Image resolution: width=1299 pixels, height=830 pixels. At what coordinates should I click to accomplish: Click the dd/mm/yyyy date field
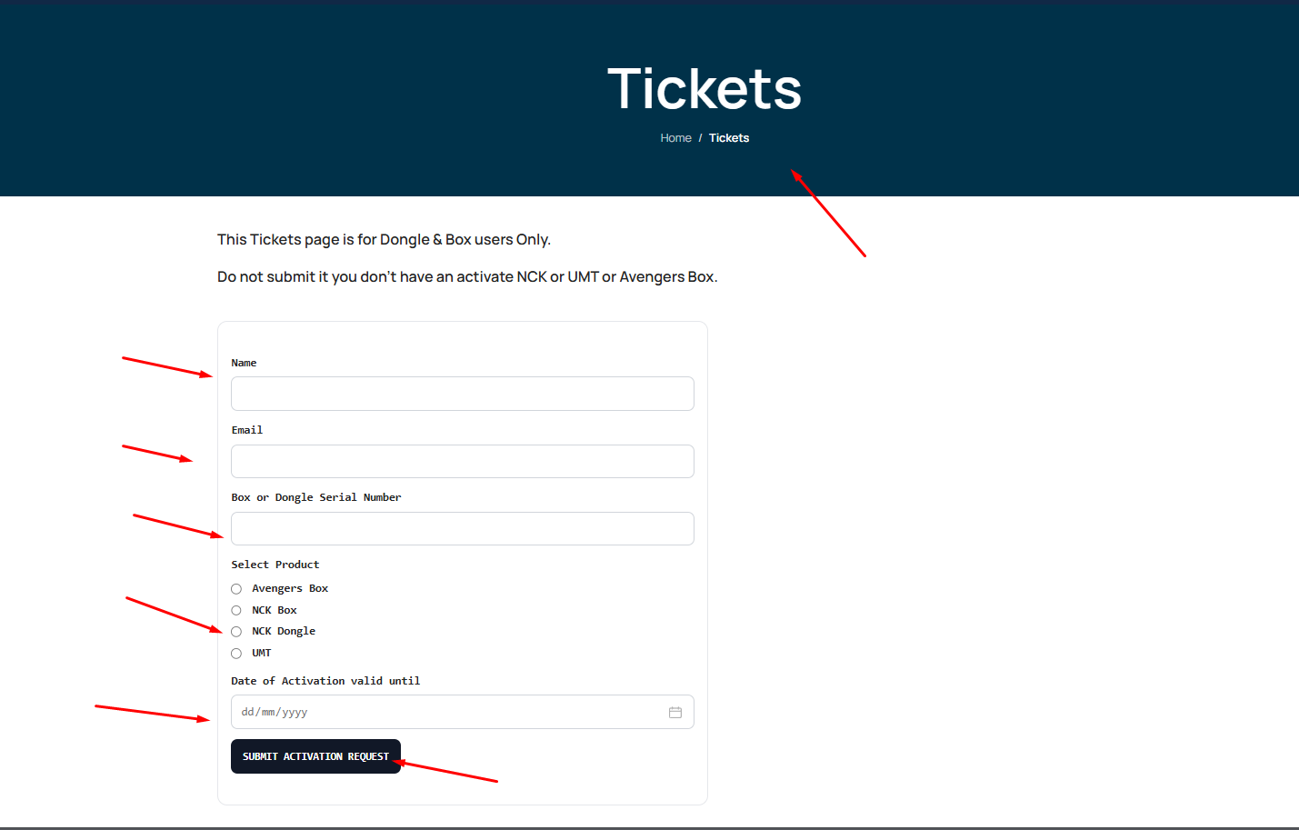445,713
